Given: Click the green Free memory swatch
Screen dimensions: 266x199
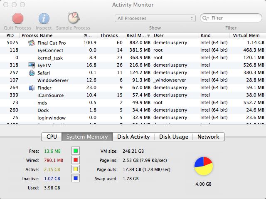Looking at the screenshot, I should (x=76, y=151).
